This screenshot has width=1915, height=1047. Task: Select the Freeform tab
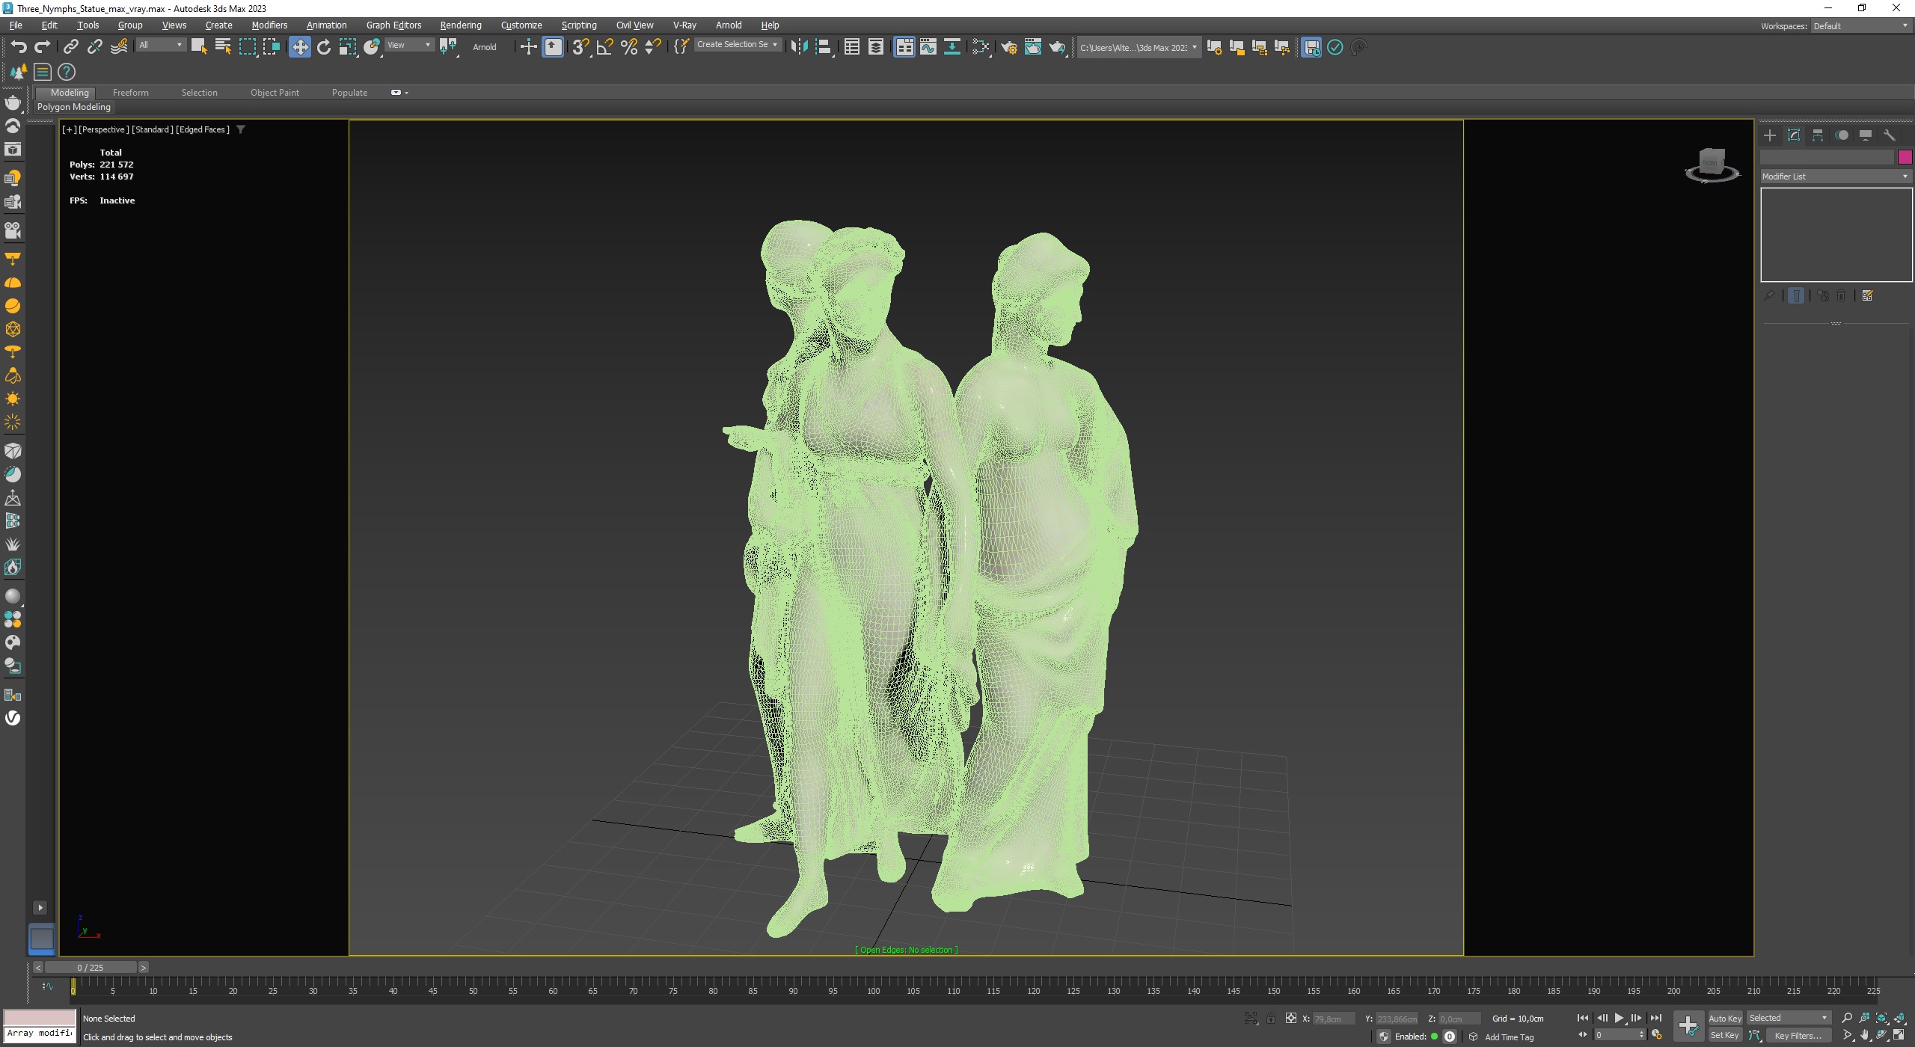[x=129, y=91]
